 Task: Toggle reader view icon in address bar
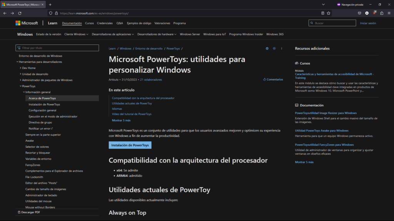click(323, 13)
